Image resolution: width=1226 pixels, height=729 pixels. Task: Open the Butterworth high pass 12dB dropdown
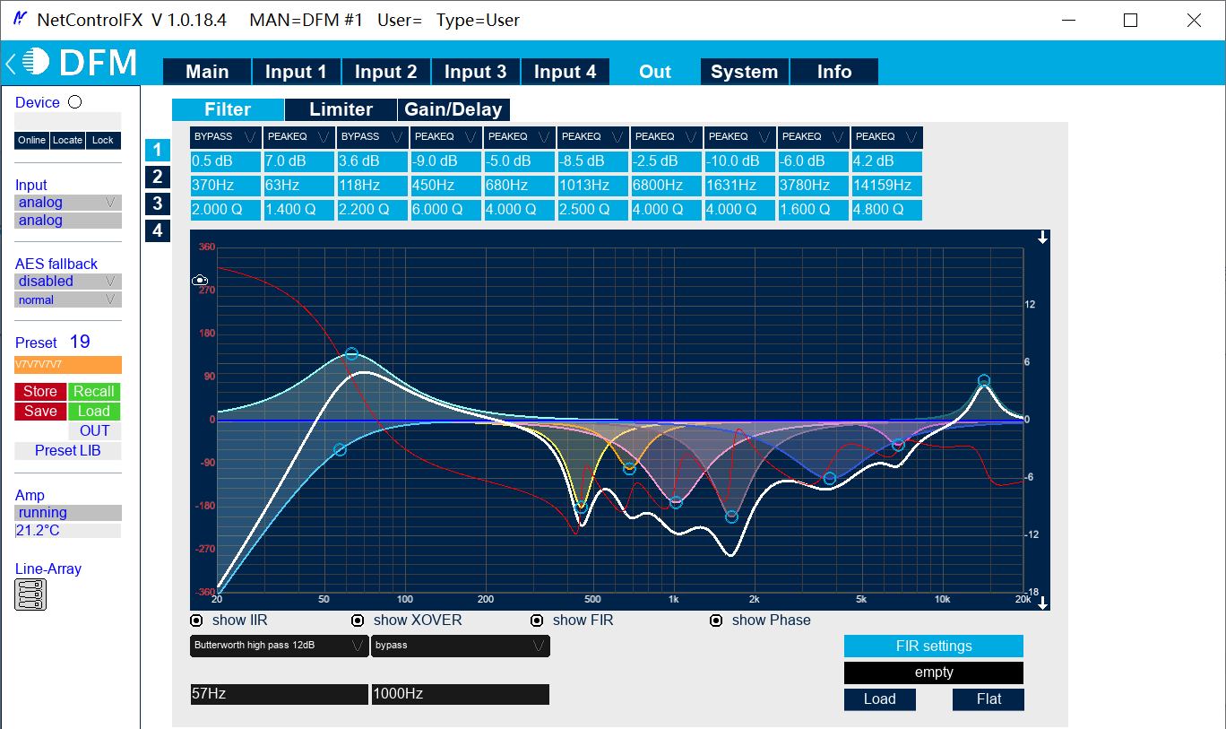pyautogui.click(x=279, y=646)
